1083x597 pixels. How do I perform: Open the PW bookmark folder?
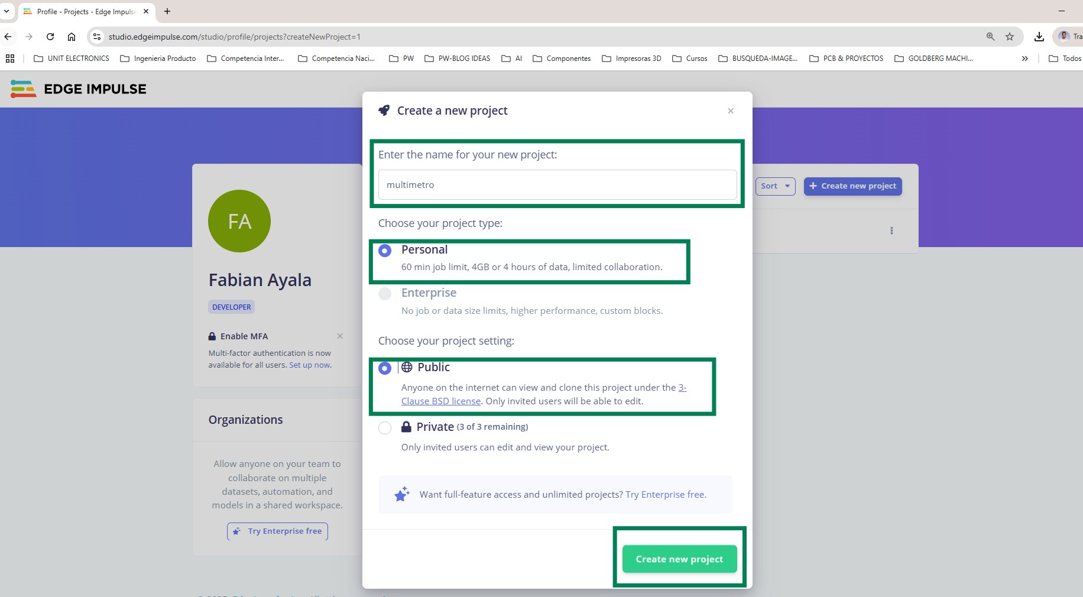401,59
